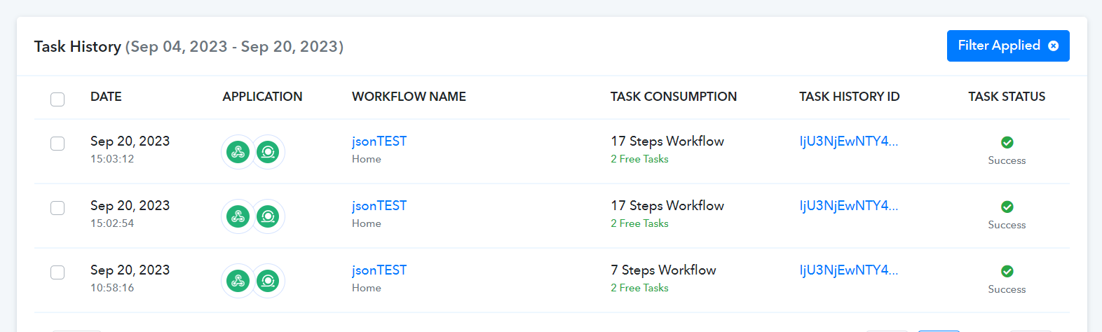Click second app icon in 15:02:54 row
The width and height of the screenshot is (1102, 332).
tap(268, 216)
